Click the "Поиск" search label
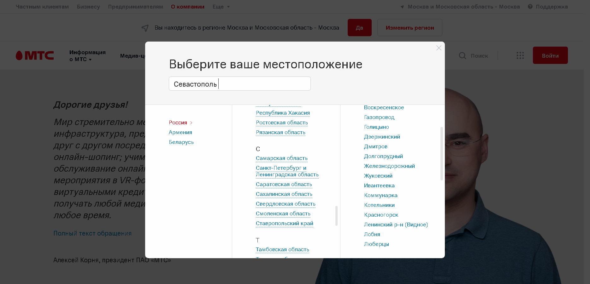This screenshot has height=284, width=590. [479, 56]
